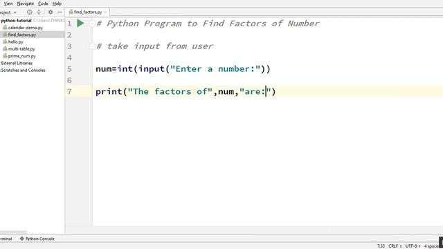Fold the comment block at line 3
443x249 pixels.
(x=92, y=46)
